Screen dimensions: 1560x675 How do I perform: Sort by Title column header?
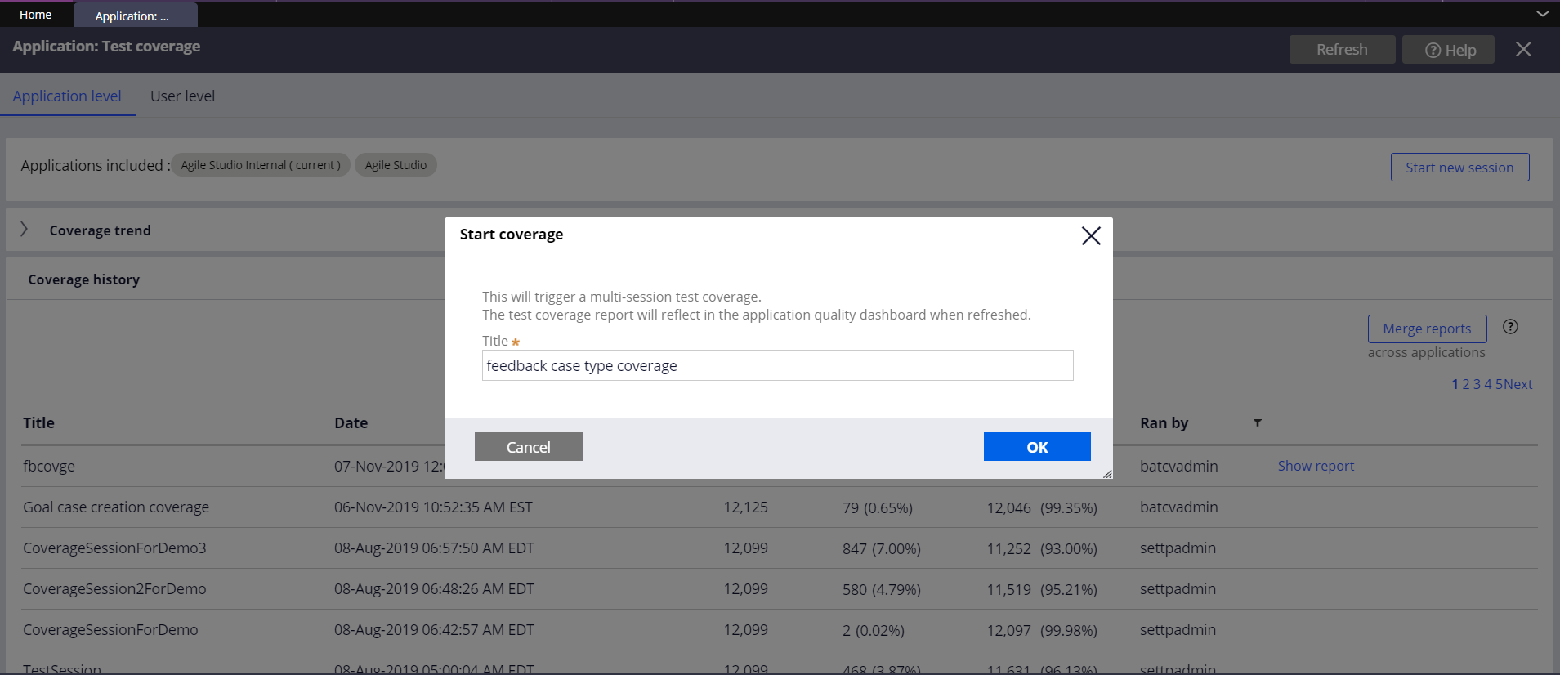(x=38, y=422)
